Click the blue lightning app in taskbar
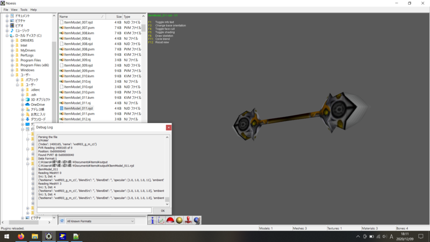Image resolution: width=430 pixels, height=242 pixels. click(x=62, y=236)
